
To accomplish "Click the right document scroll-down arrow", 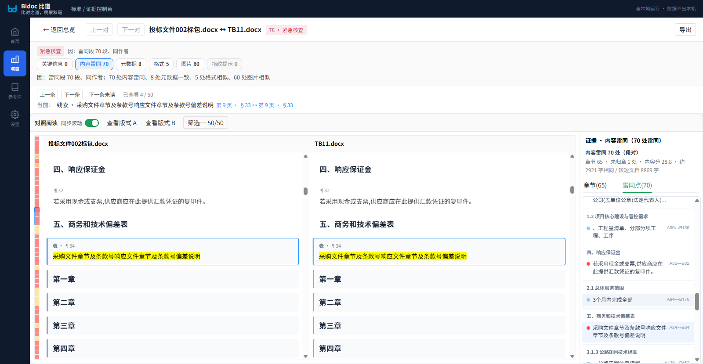I will click(x=572, y=356).
